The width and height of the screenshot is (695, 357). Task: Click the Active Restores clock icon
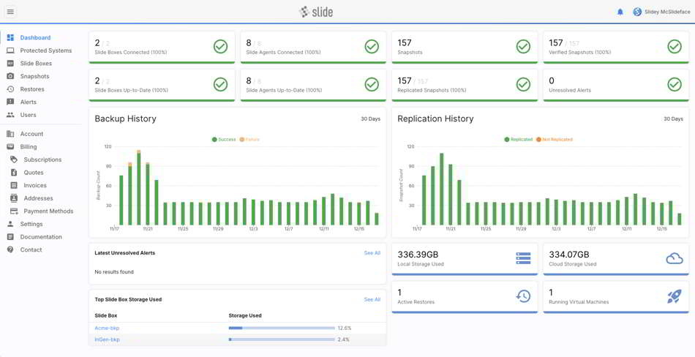click(x=523, y=296)
